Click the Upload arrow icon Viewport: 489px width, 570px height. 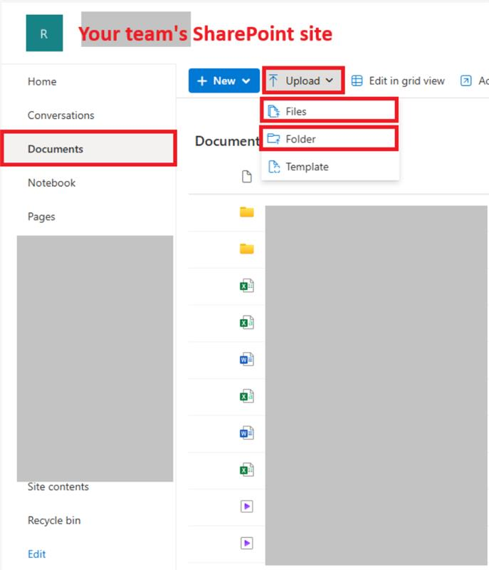coord(273,81)
